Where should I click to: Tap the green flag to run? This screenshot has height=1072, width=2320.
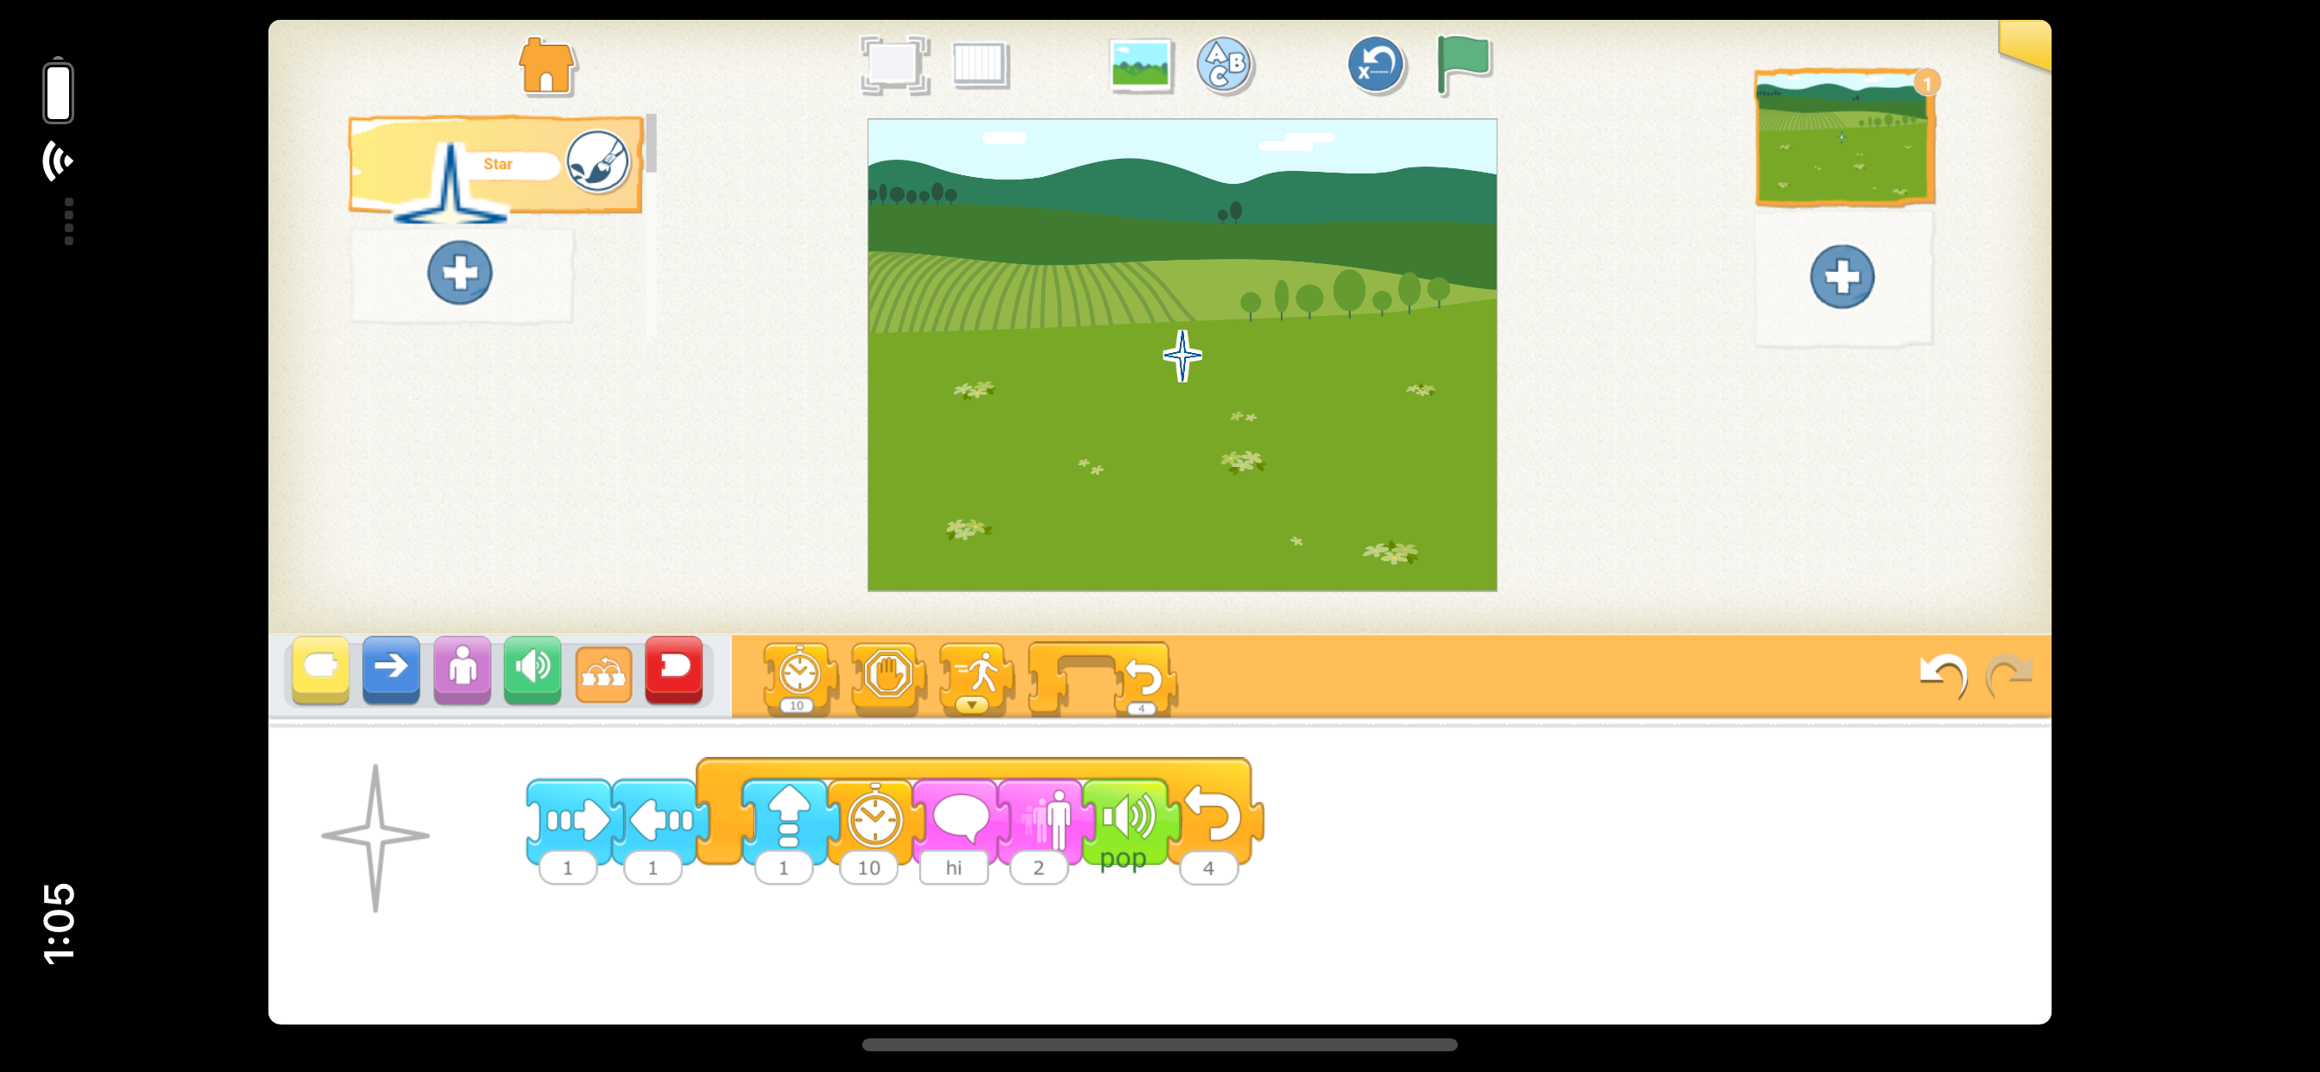(1463, 63)
